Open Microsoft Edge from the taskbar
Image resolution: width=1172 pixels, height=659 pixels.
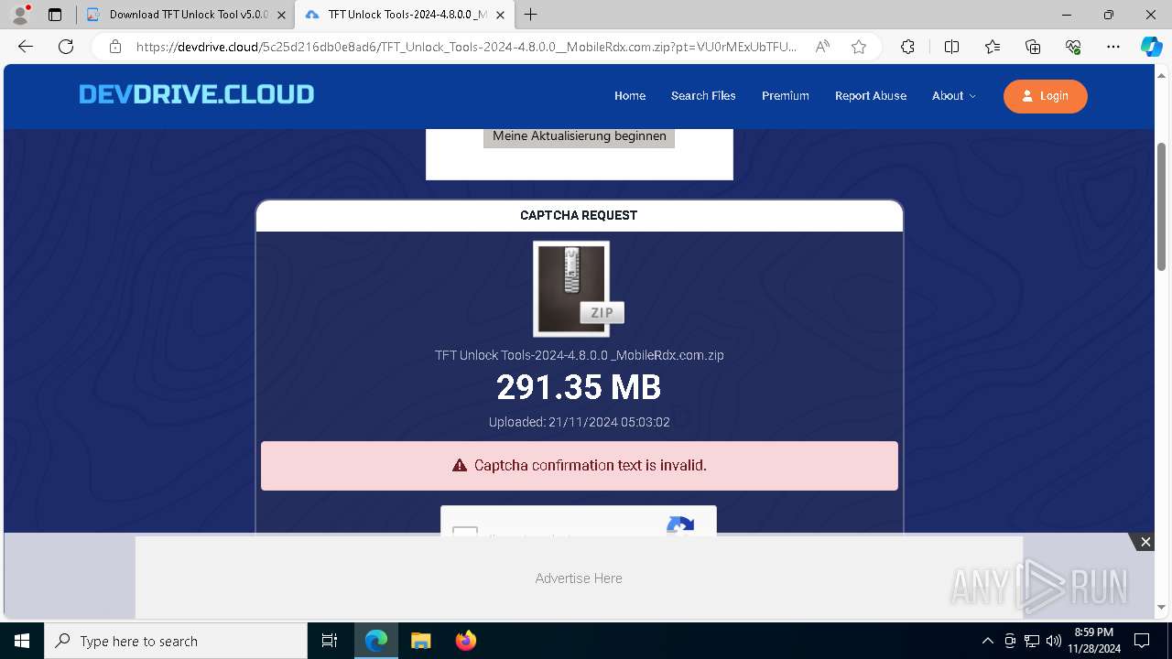[x=376, y=641]
